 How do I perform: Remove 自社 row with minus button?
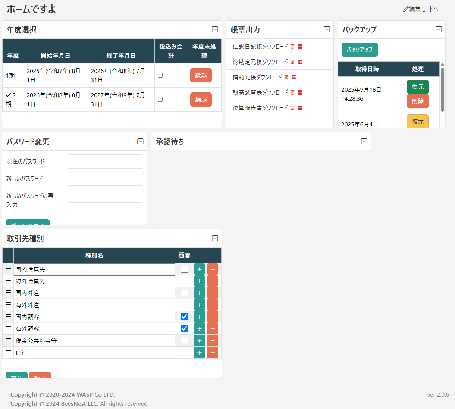pos(213,353)
